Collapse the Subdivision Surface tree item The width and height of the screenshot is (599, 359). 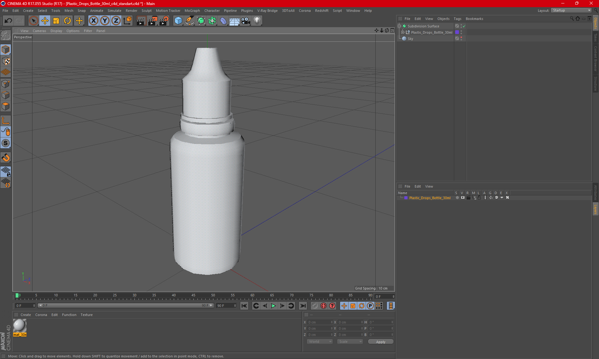tap(399, 26)
